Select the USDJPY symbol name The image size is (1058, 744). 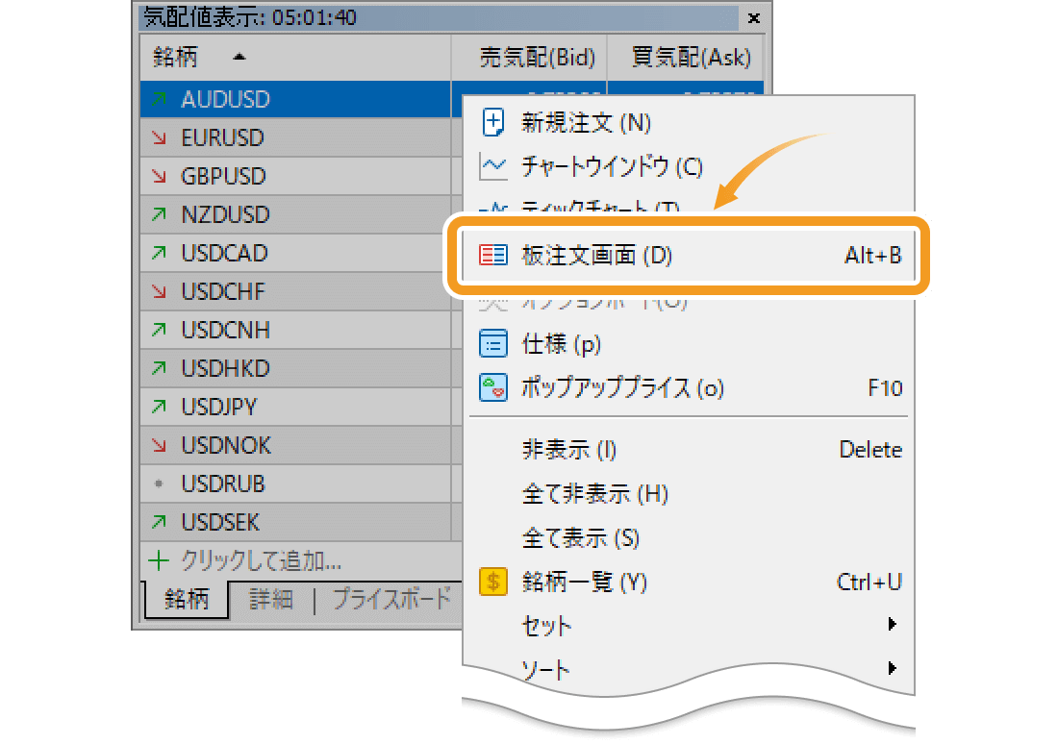coord(218,407)
